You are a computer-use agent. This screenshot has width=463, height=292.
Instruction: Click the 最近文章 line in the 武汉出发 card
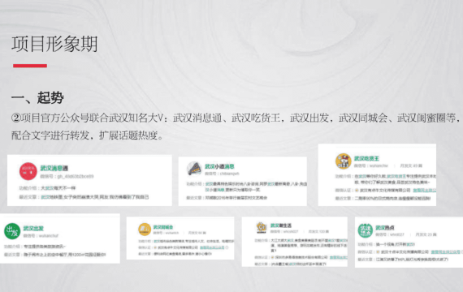point(55,254)
